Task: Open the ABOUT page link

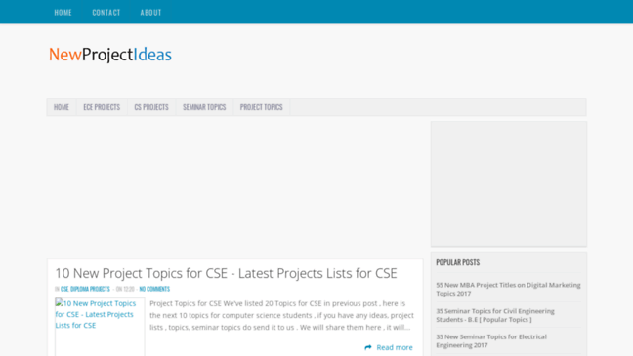Action: click(150, 12)
